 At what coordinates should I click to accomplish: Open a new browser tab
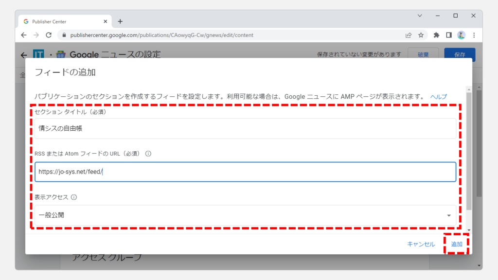pyautogui.click(x=120, y=21)
